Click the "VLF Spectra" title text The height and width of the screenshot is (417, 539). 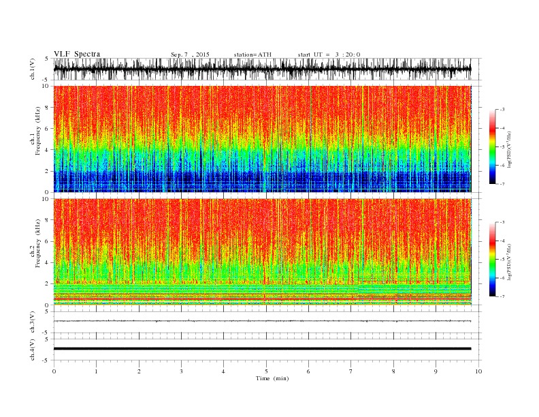click(77, 54)
